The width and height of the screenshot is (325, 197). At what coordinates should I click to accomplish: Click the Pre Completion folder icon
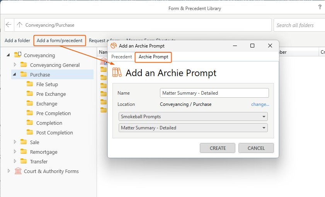pyautogui.click(x=30, y=113)
